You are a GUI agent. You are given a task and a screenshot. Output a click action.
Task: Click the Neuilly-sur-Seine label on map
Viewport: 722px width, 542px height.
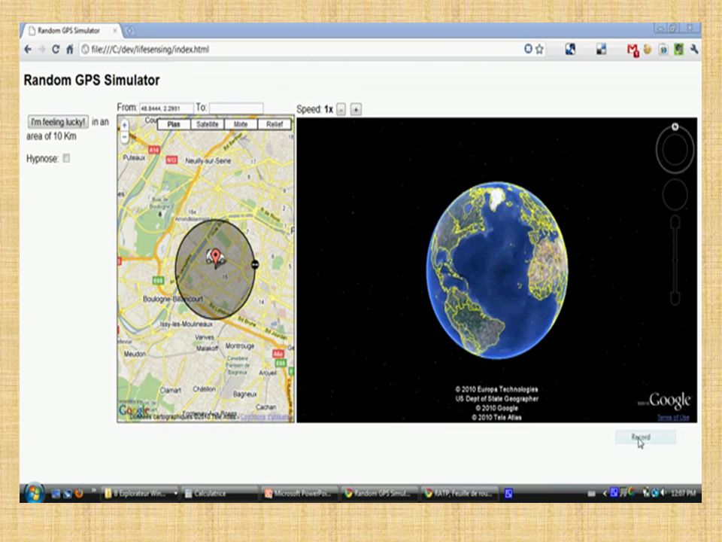point(208,161)
